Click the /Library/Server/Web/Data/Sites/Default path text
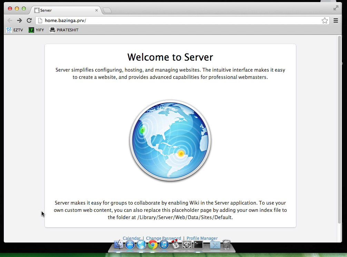 [185, 217]
